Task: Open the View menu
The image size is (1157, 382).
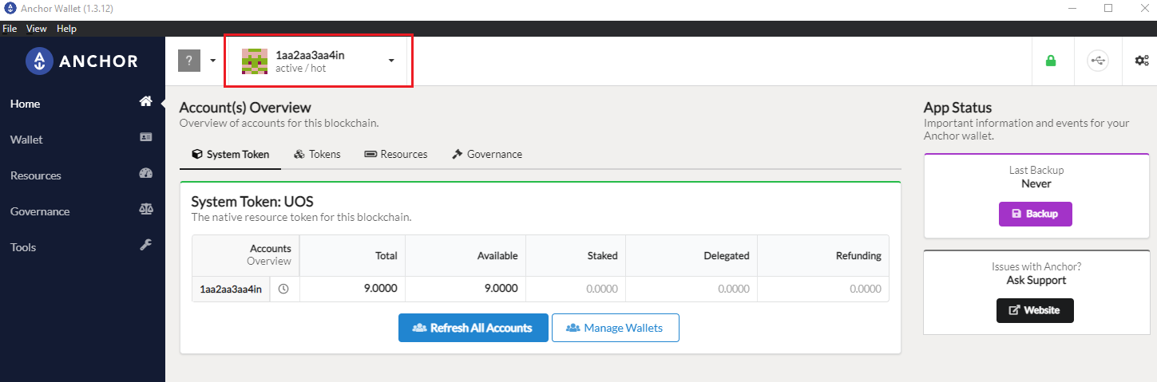Action: pyautogui.click(x=37, y=29)
